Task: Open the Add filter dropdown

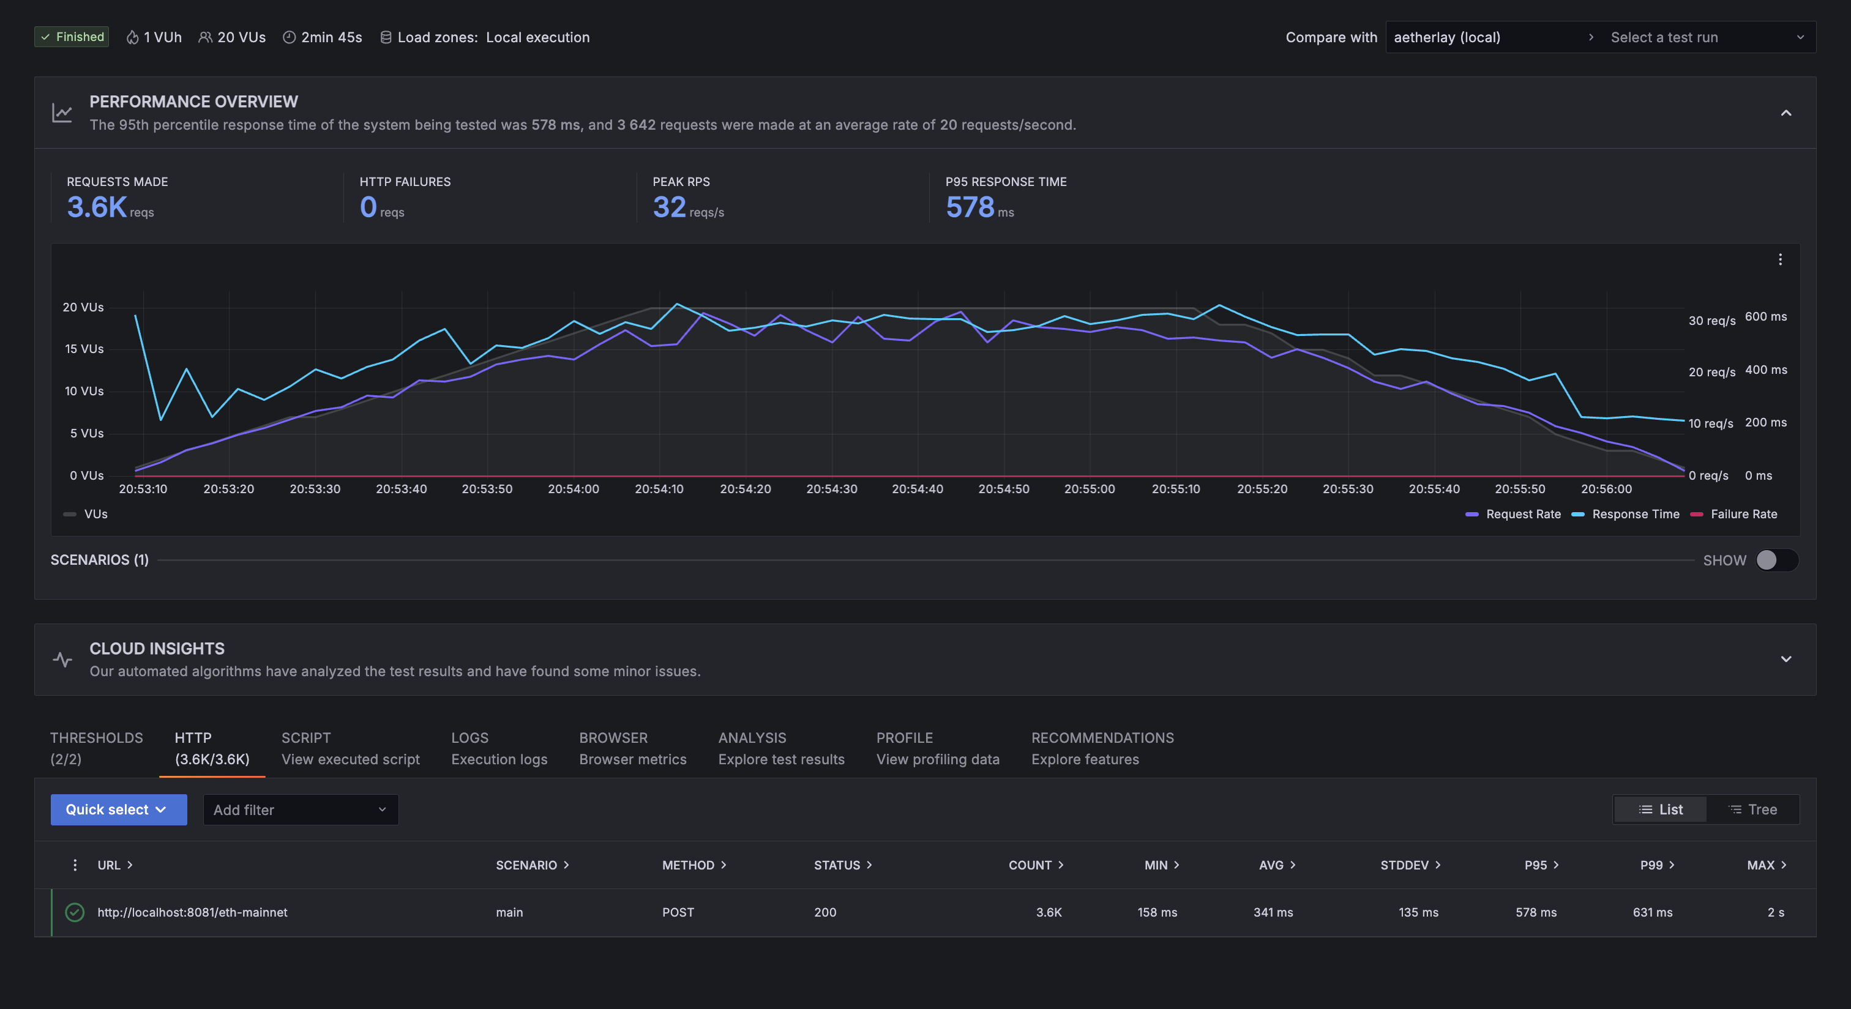Action: coord(301,810)
